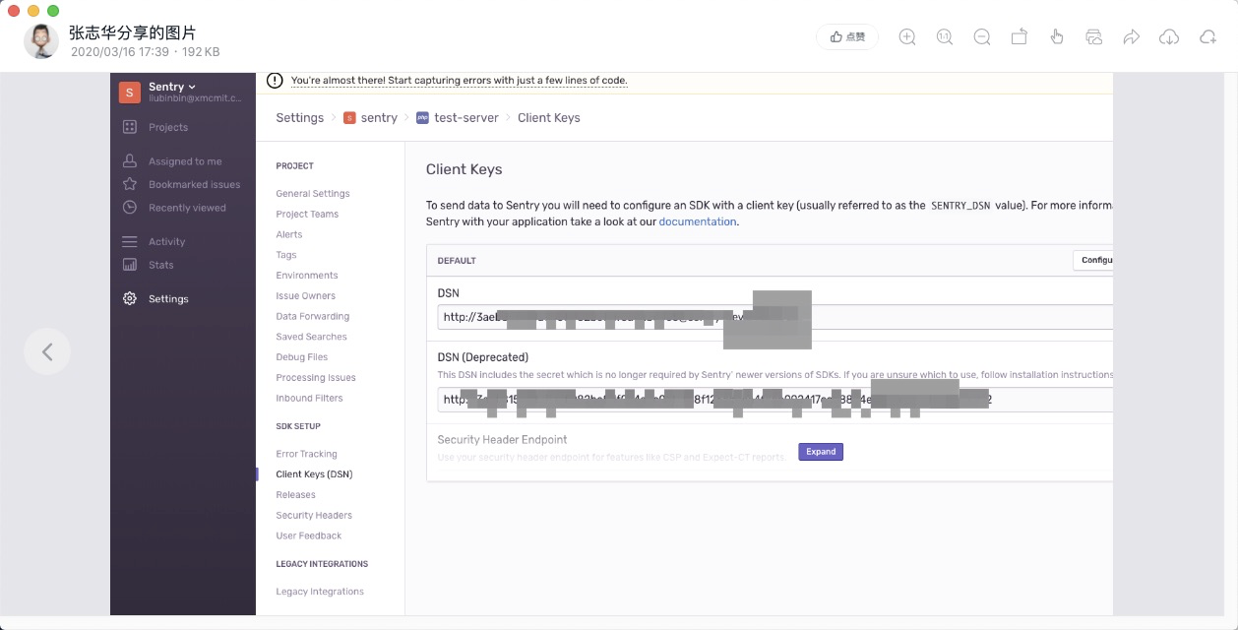Open Projects in the Sentry sidebar
1238x630 pixels.
[x=167, y=127]
